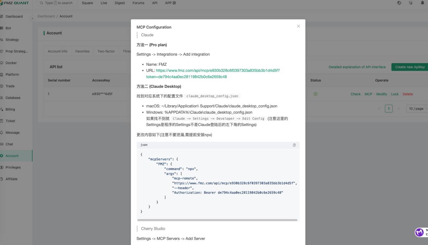Open the purple floating assistant icon
The height and width of the screenshot is (245, 428).
[419, 233]
